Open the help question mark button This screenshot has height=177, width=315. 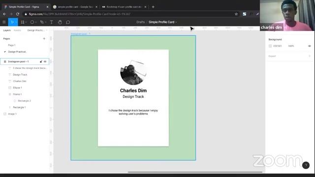click(306, 165)
